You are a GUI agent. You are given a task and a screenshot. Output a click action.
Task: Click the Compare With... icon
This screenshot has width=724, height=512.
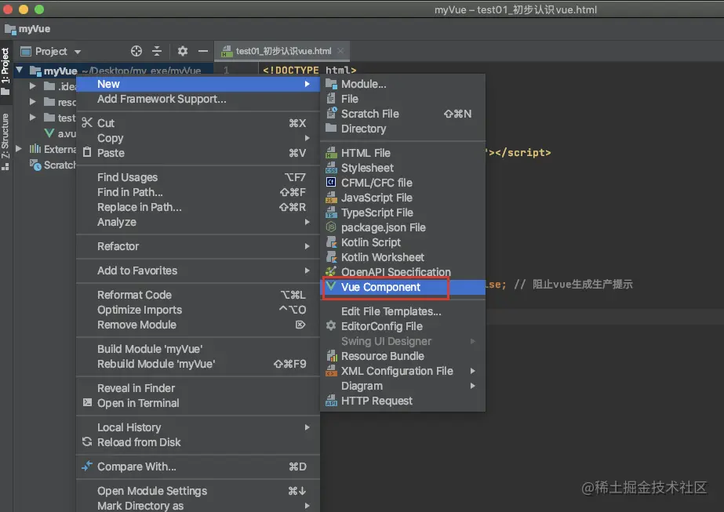pyautogui.click(x=87, y=467)
